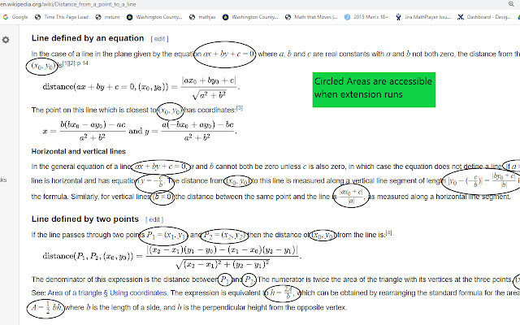The width and height of the screenshot is (520, 325).
Task: Open the Google bookmark
Action: click(15, 17)
